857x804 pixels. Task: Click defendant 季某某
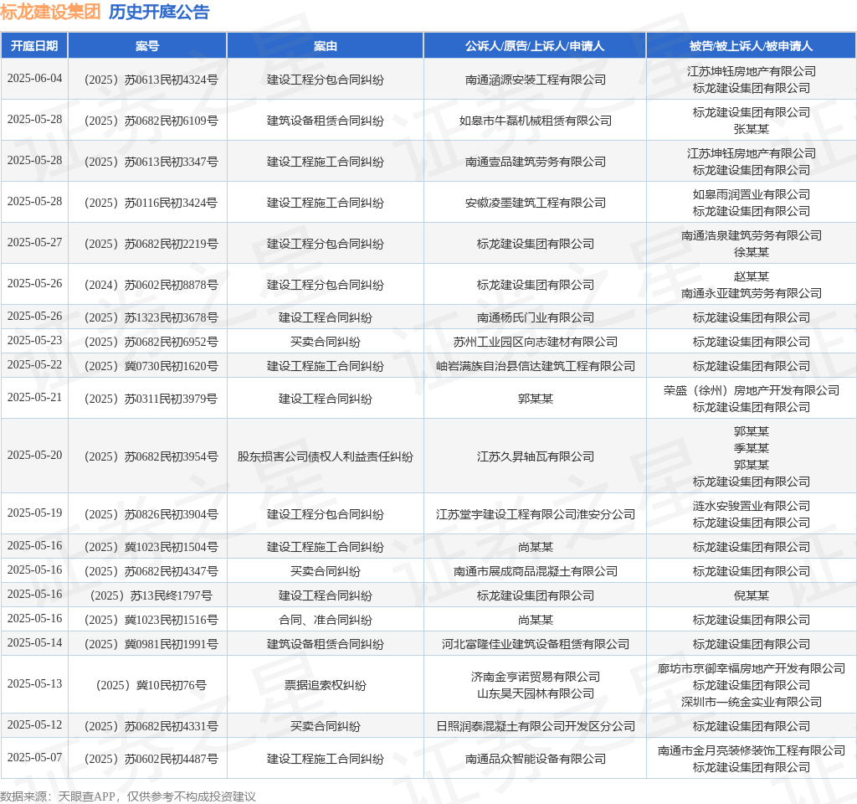751,449
